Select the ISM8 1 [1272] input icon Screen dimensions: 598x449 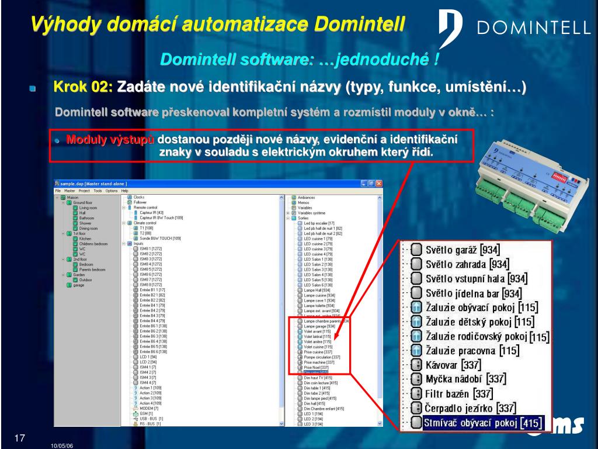click(135, 248)
